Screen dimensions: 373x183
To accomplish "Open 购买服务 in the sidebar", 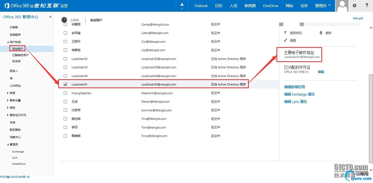I will coord(15,130).
